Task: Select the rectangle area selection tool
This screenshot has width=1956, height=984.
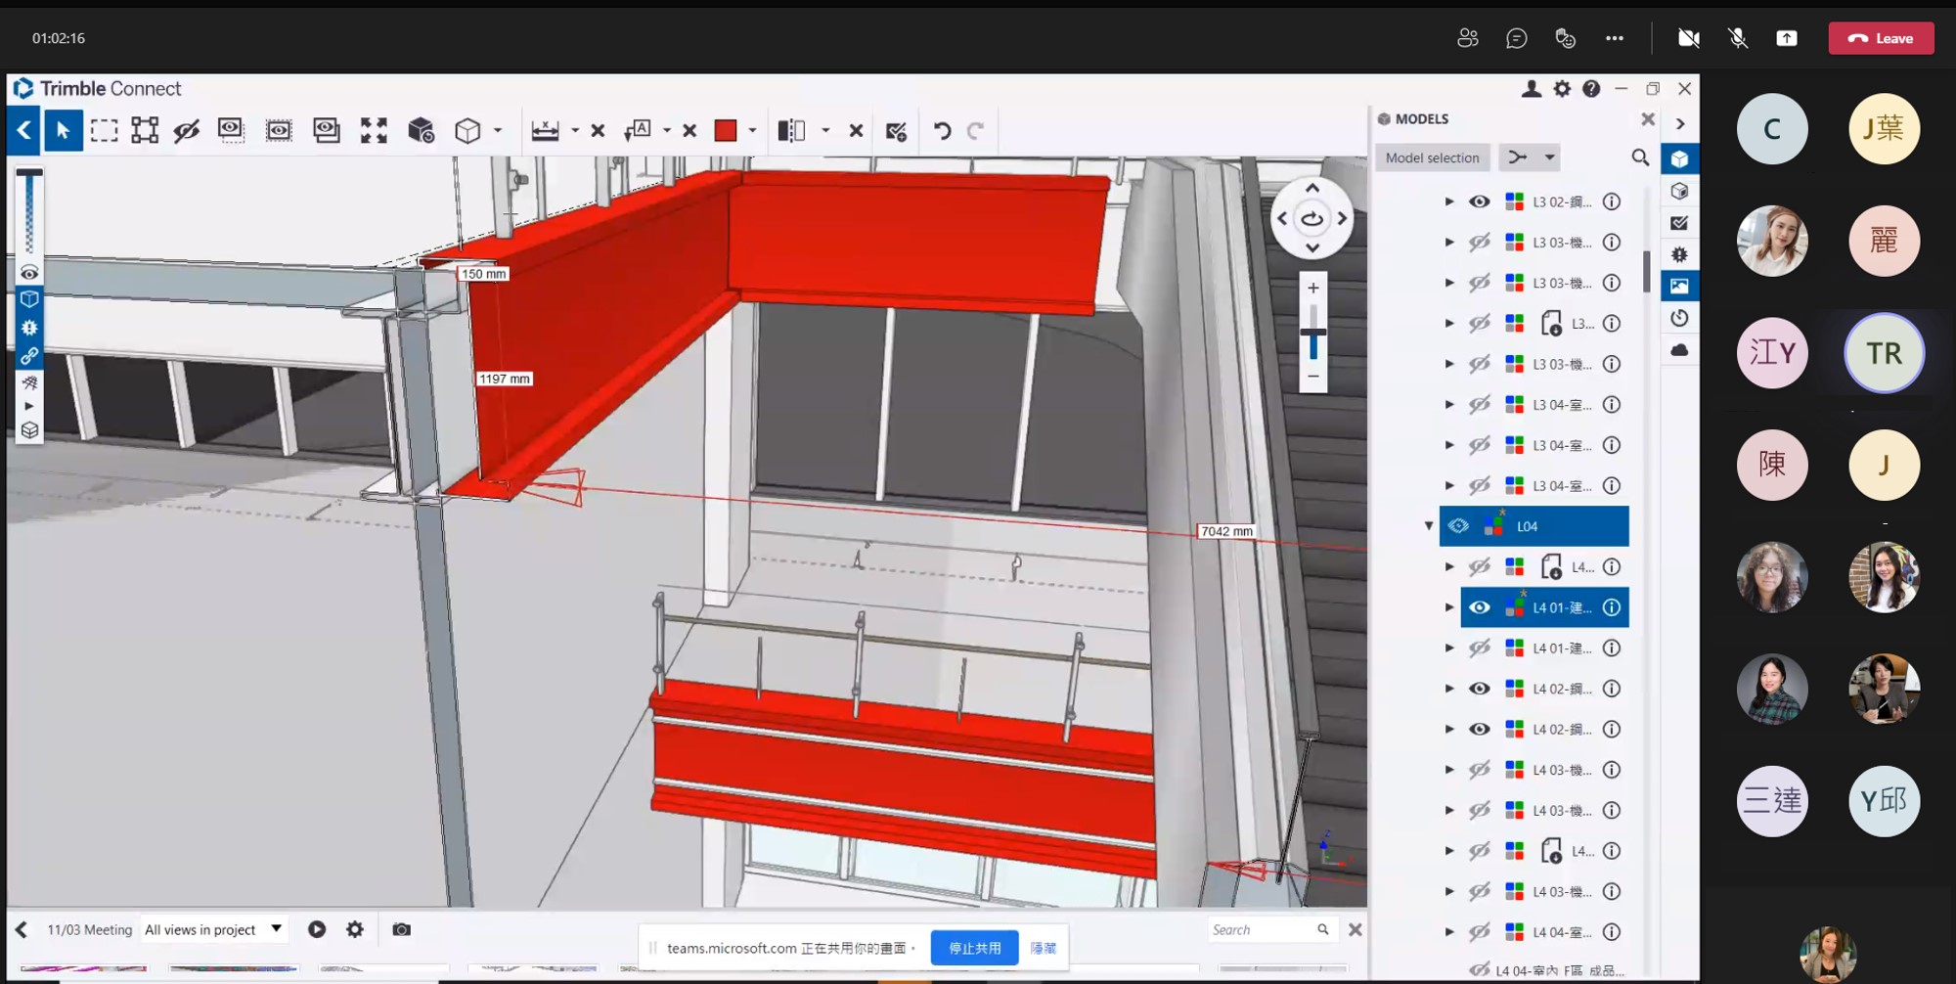Action: click(104, 130)
